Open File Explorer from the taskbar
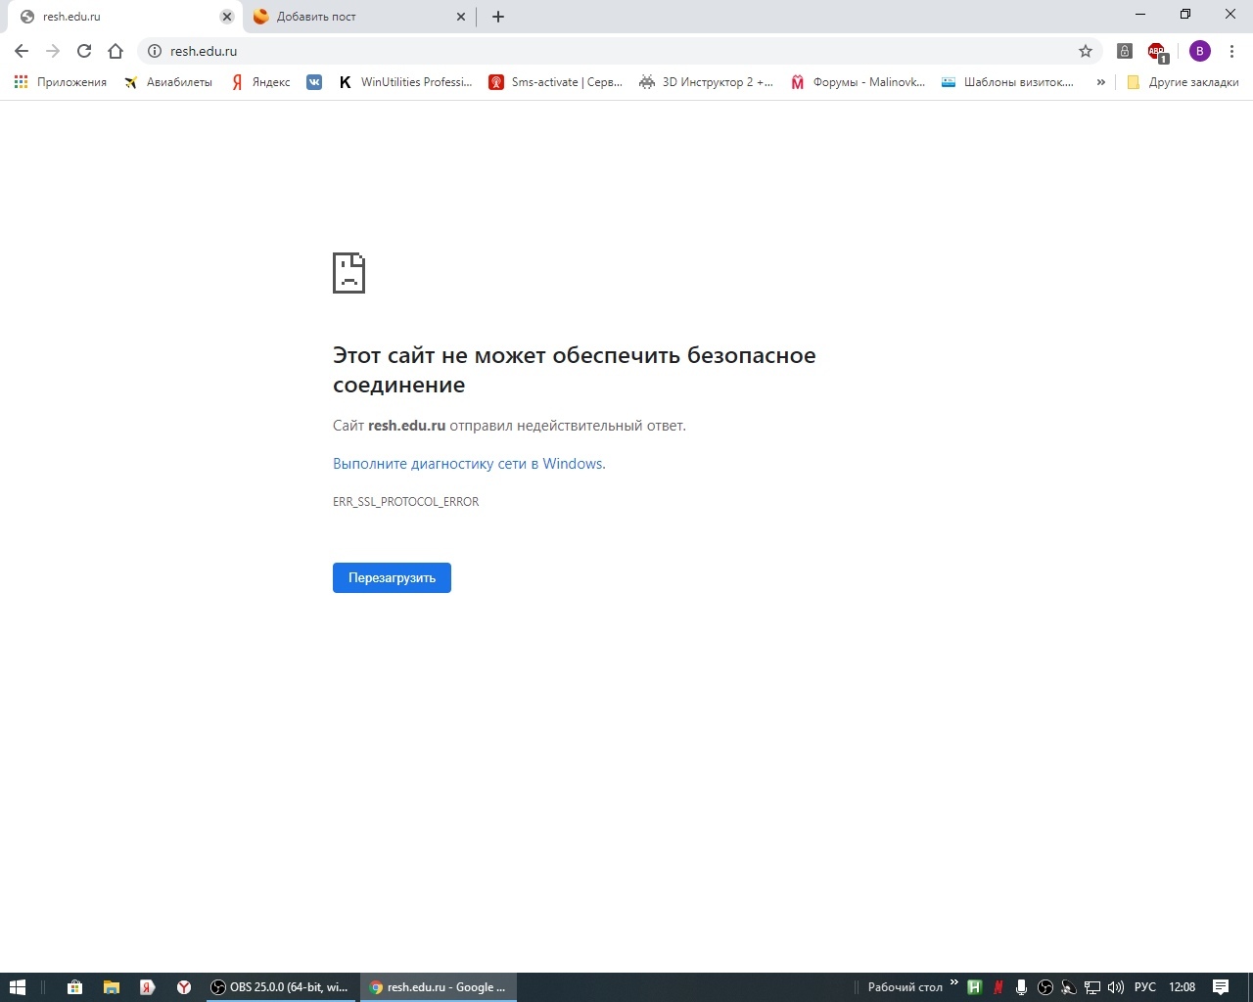 click(x=111, y=987)
